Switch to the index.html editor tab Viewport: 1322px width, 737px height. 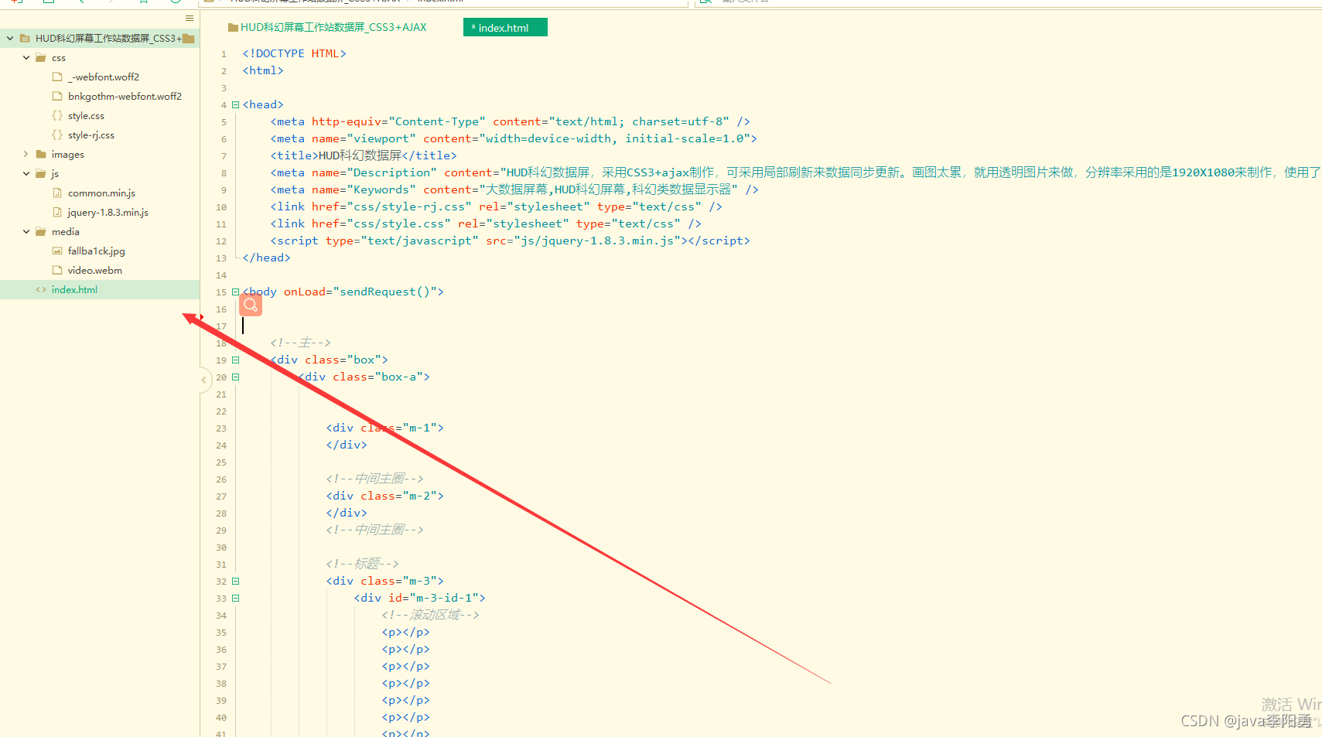tap(505, 27)
